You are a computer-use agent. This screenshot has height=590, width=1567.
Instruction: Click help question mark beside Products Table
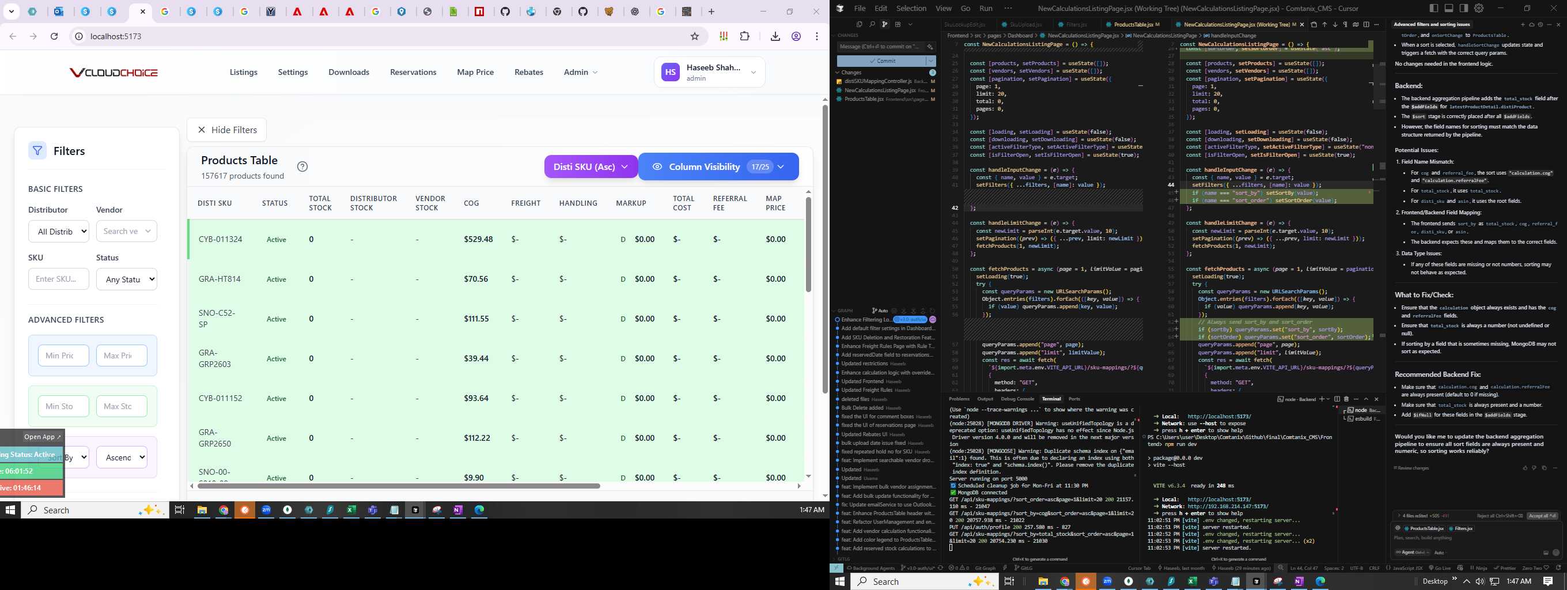pyautogui.click(x=302, y=167)
